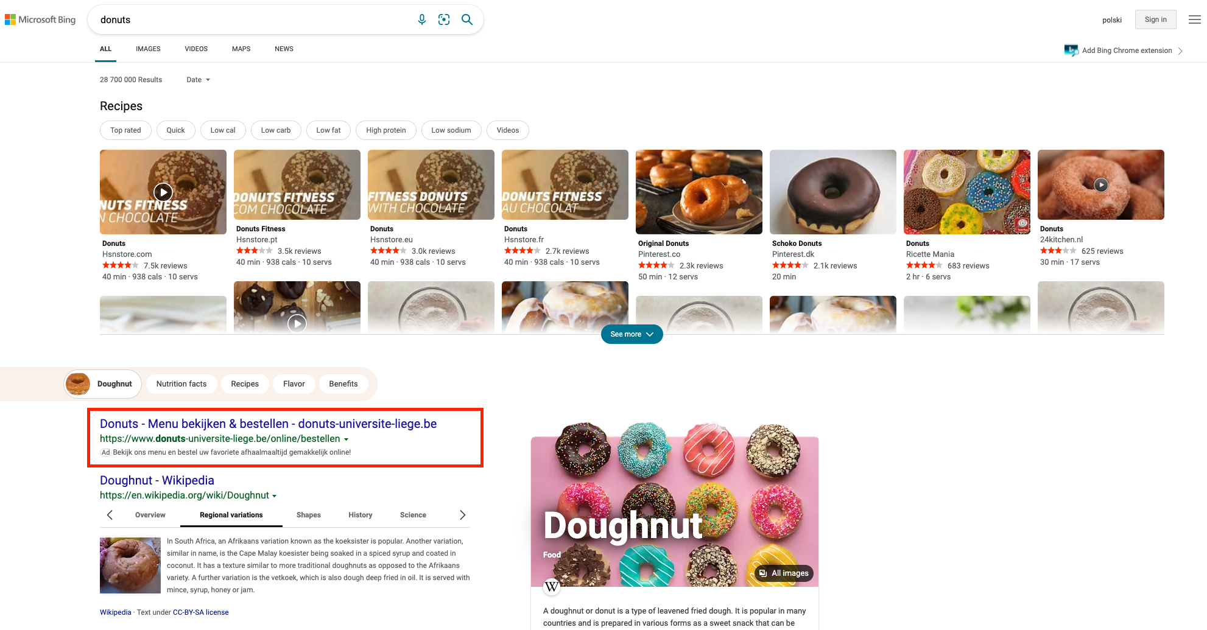Filter recipes by Low fat

pyautogui.click(x=328, y=130)
